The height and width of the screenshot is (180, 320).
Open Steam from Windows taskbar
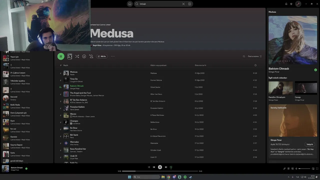point(190,177)
